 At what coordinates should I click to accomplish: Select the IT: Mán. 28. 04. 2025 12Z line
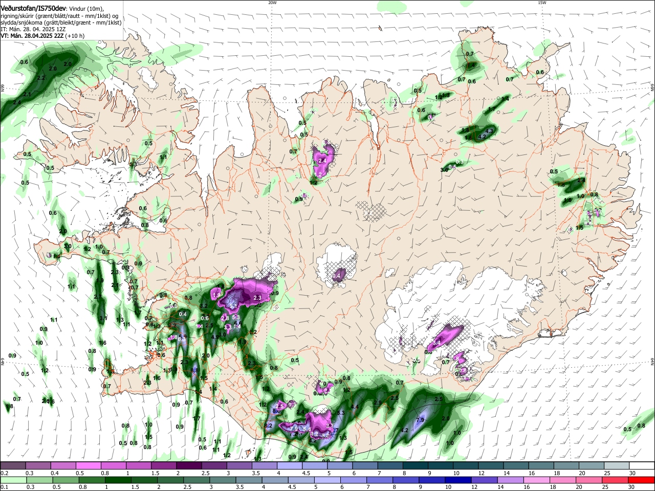tap(33, 29)
